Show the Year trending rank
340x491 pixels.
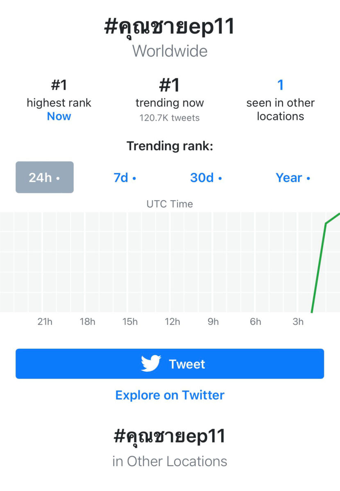[x=292, y=178]
